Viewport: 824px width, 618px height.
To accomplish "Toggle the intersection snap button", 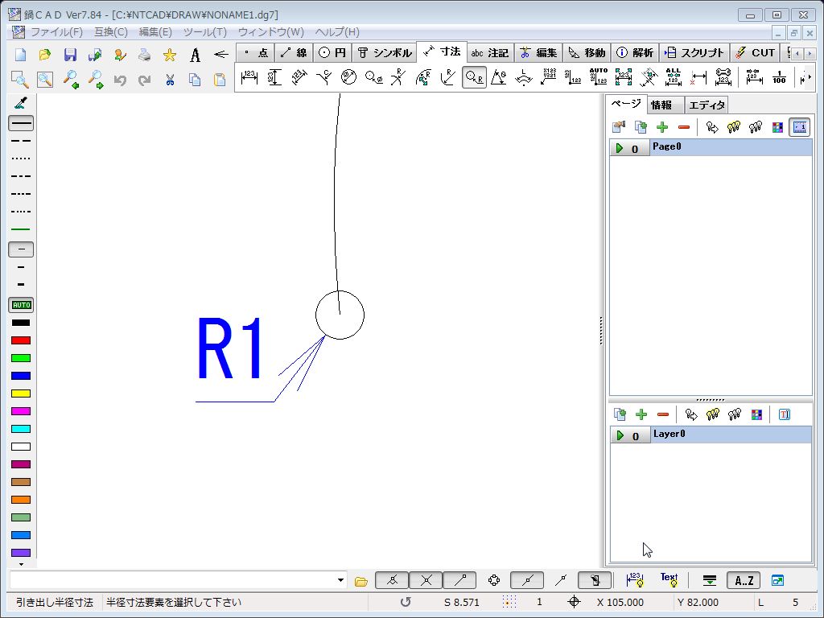I will pos(426,580).
